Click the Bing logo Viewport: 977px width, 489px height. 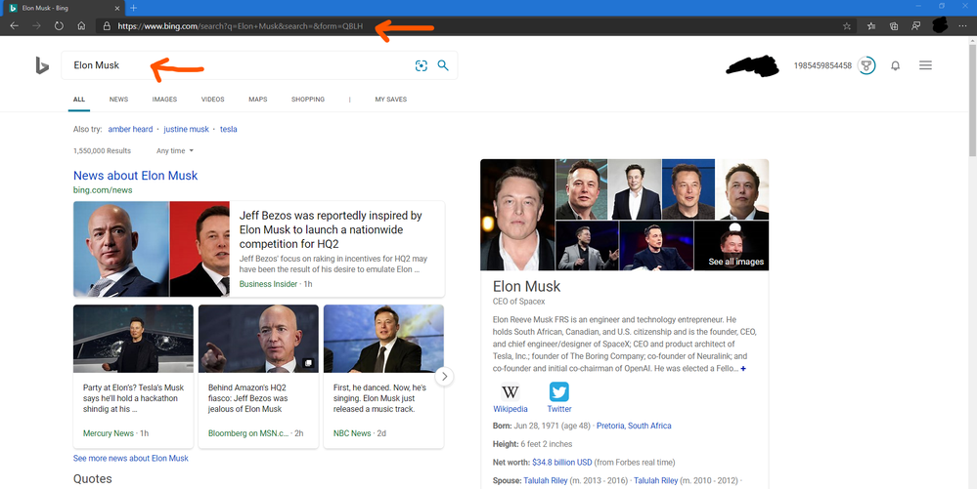(42, 65)
